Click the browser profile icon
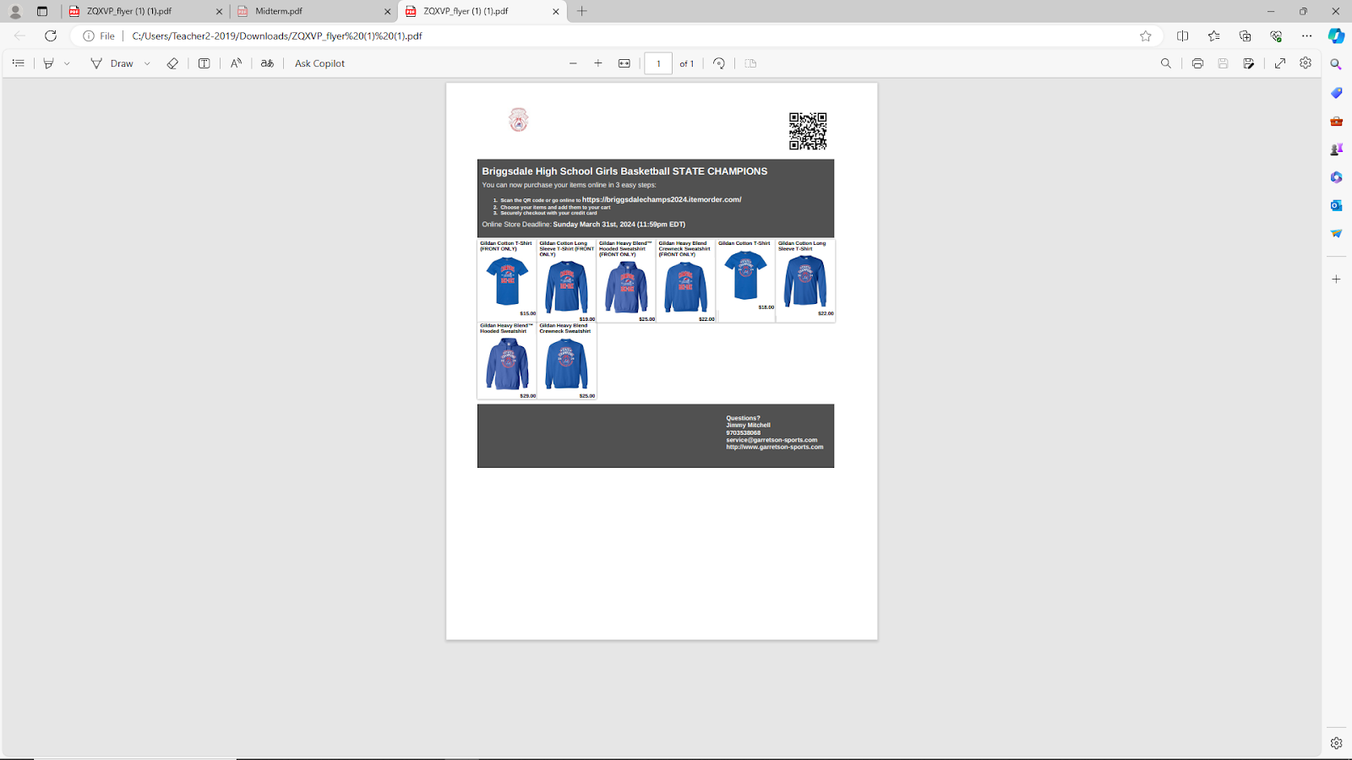 point(15,11)
